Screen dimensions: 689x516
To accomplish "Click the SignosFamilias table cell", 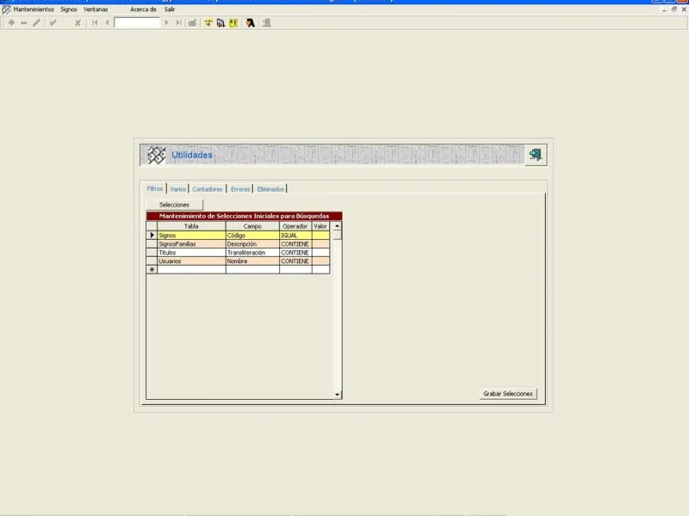I will pos(191,244).
